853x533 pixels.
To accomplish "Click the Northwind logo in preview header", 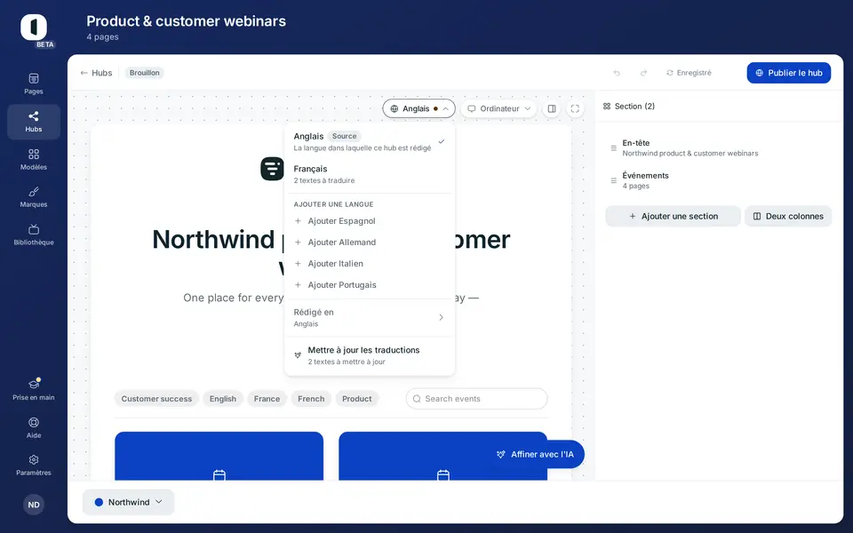I will pyautogui.click(x=272, y=169).
